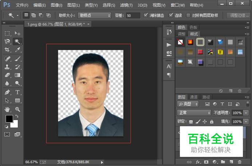Switch to the 通道 tab

pyautogui.click(x=194, y=97)
